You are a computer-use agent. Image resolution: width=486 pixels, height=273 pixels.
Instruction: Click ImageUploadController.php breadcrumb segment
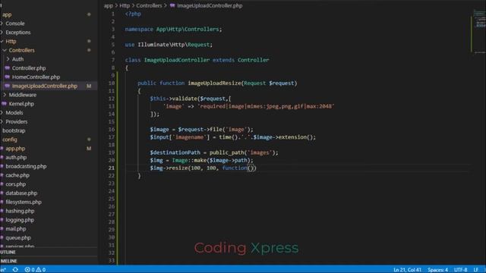click(x=210, y=5)
